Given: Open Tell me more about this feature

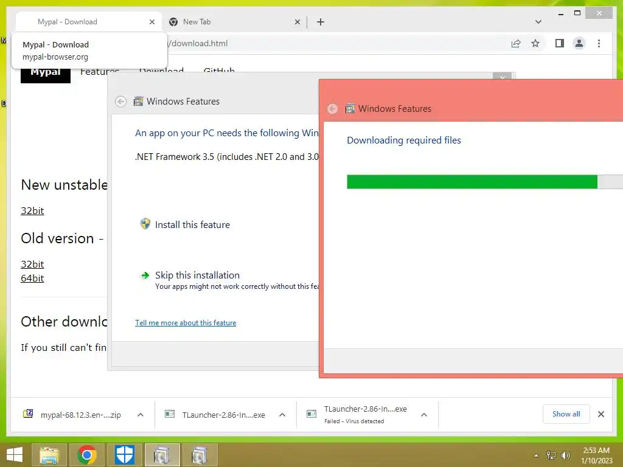Looking at the screenshot, I should [x=186, y=323].
